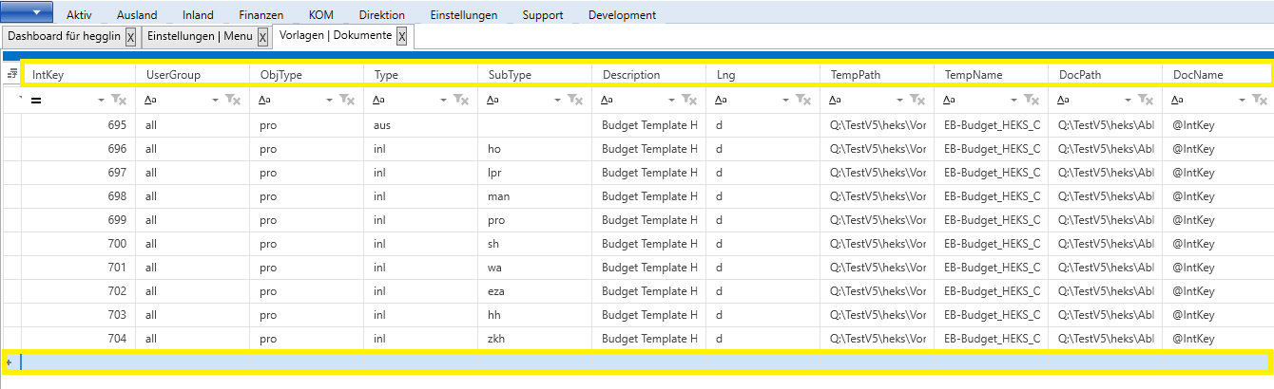The height and width of the screenshot is (389, 1274).
Task: Close the Einstellungen | Menu tab
Action: click(262, 37)
